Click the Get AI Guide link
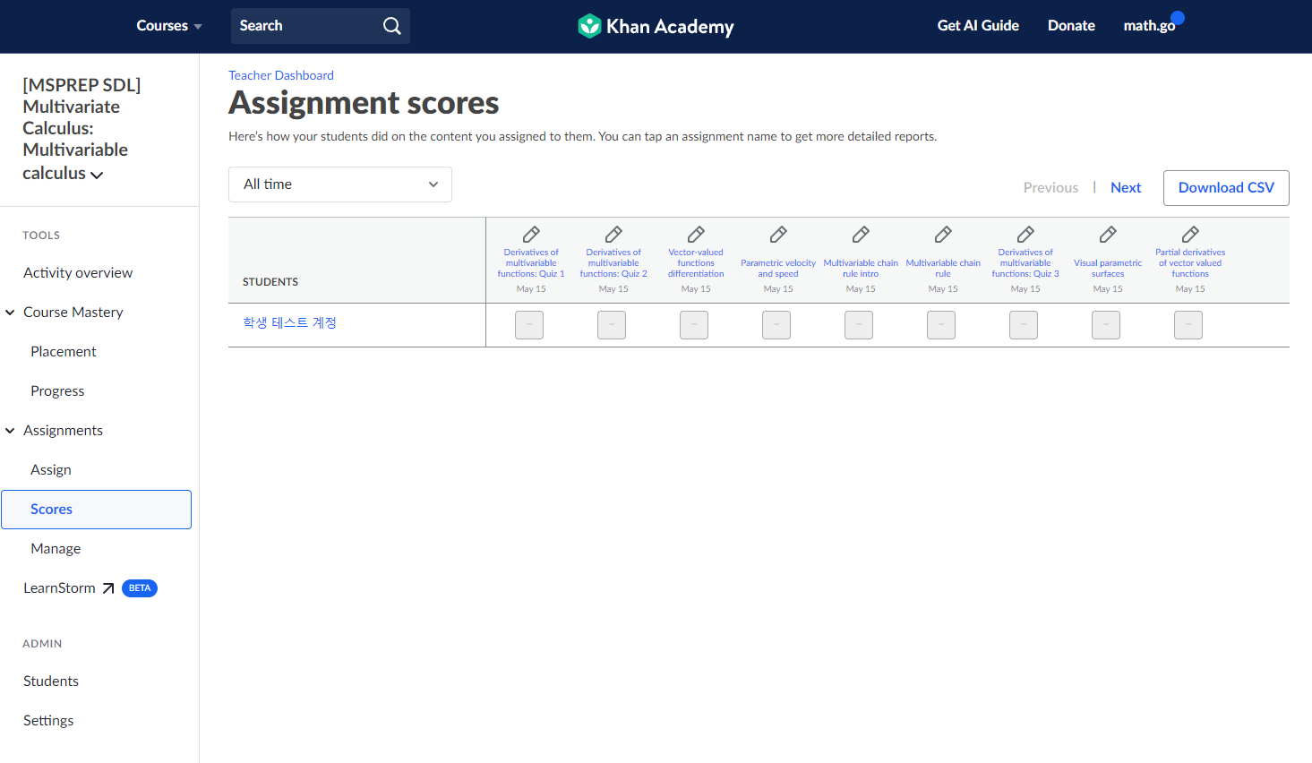Image resolution: width=1312 pixels, height=763 pixels. click(x=978, y=26)
